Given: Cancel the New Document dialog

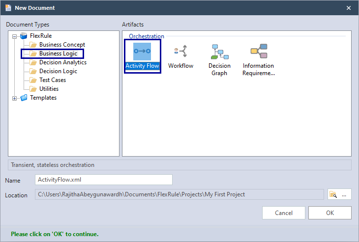Looking at the screenshot, I should click(284, 213).
